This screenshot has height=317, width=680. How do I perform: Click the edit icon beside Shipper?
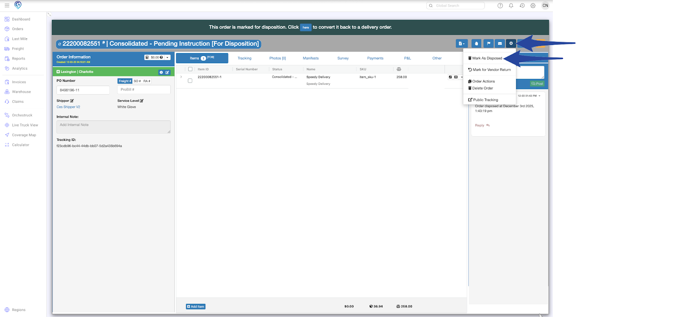pyautogui.click(x=72, y=101)
